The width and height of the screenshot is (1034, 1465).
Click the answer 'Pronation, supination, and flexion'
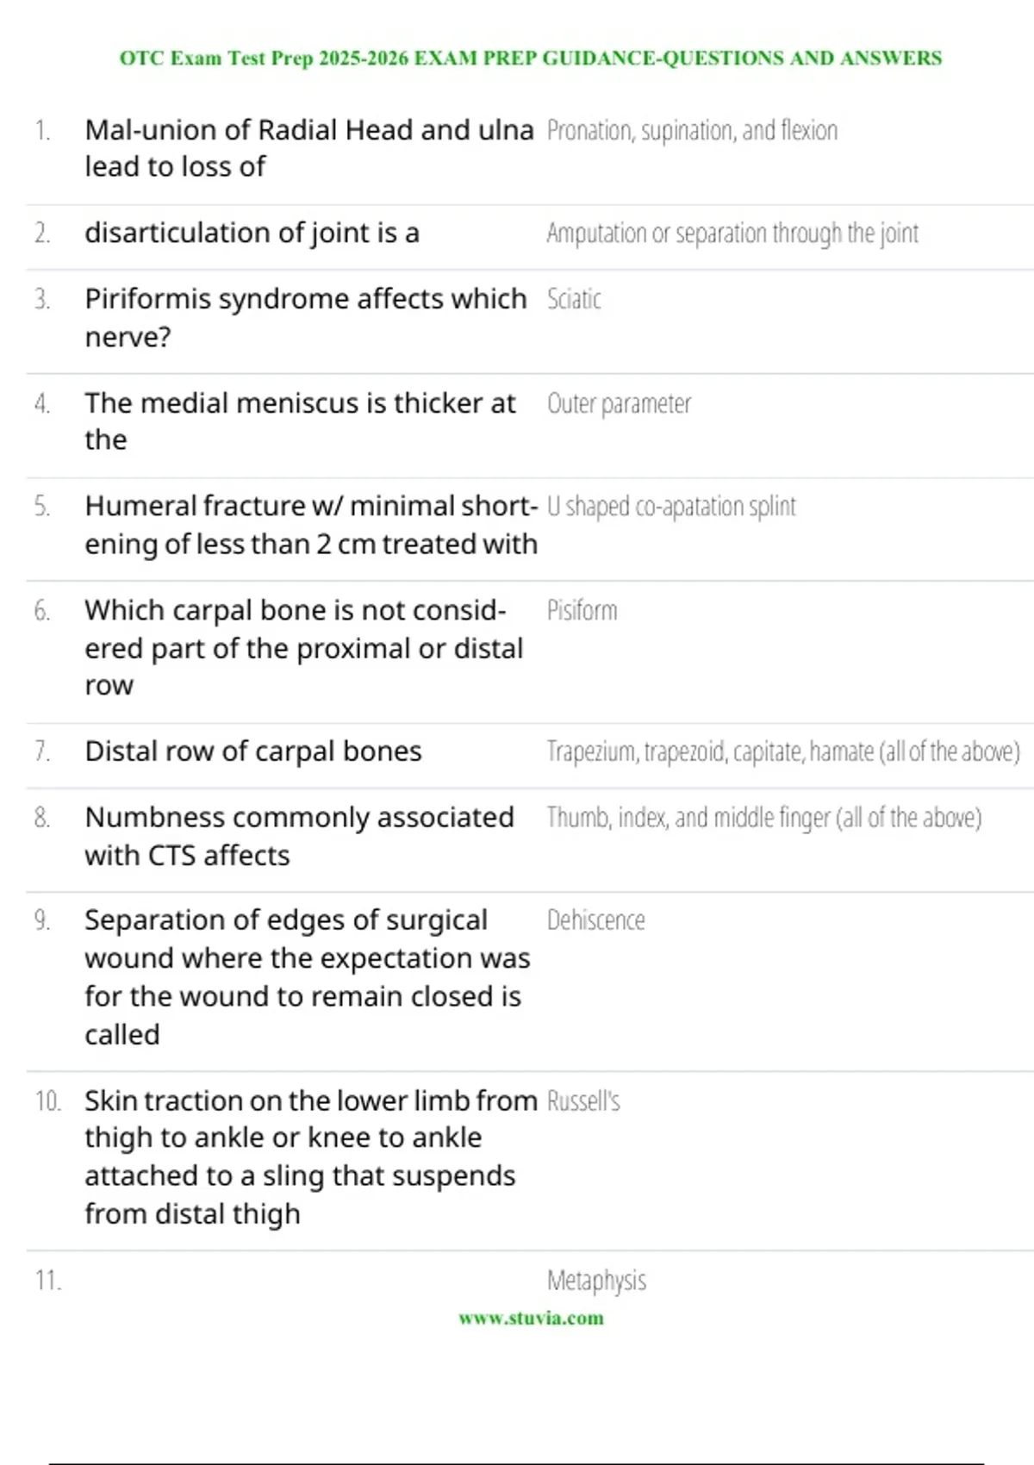(692, 130)
